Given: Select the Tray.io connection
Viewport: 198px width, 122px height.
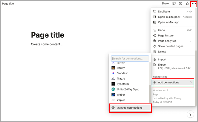Looking at the screenshot, I should click(130, 79).
